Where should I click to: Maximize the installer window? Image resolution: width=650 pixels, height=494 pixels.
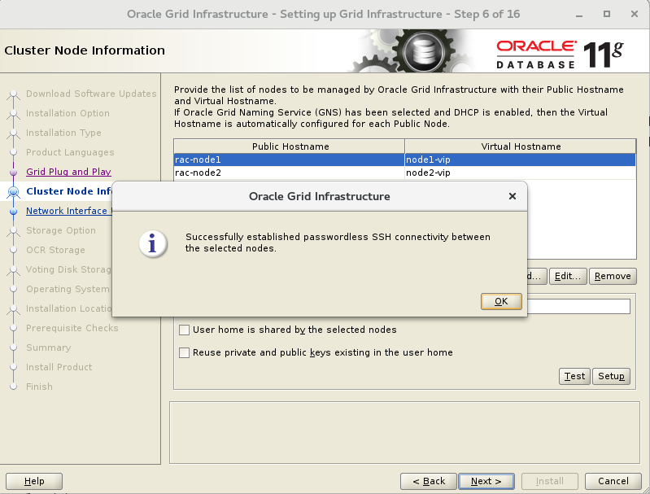coord(606,14)
